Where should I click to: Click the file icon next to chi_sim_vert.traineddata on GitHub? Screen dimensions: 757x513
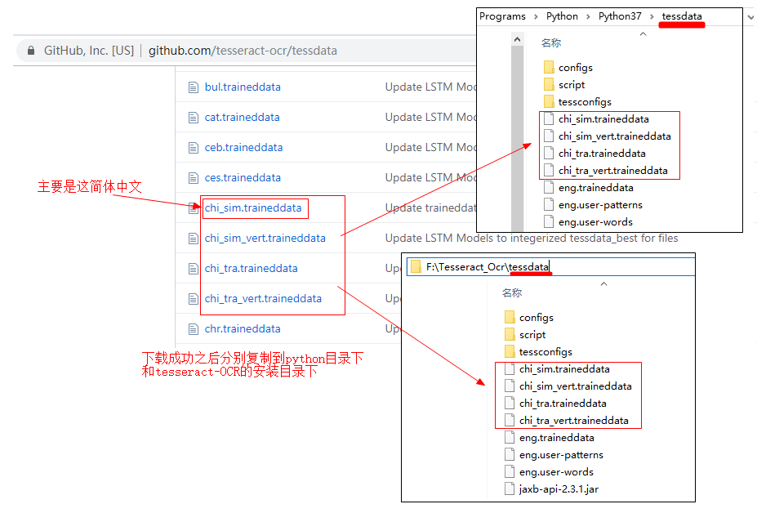pos(193,239)
